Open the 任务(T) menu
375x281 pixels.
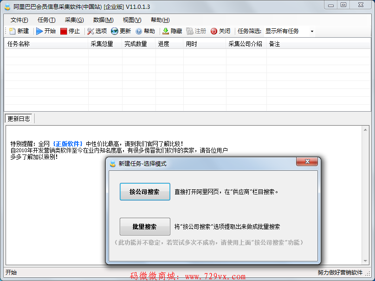(x=46, y=20)
